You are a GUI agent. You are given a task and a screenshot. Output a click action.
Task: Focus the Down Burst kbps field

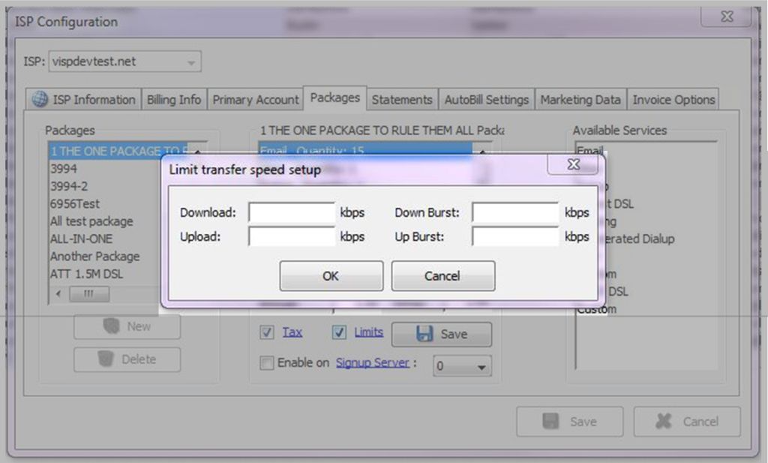514,212
